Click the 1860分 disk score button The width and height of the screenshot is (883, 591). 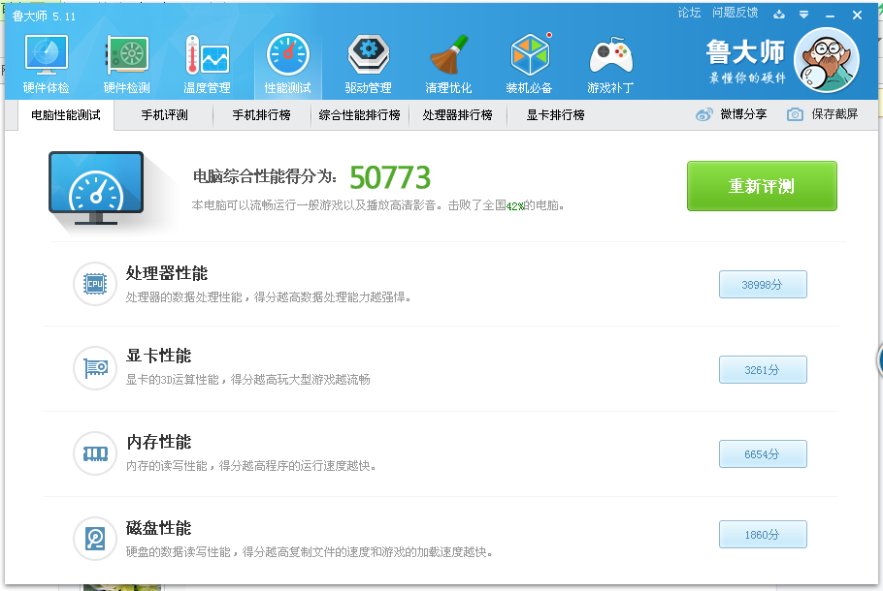[763, 534]
